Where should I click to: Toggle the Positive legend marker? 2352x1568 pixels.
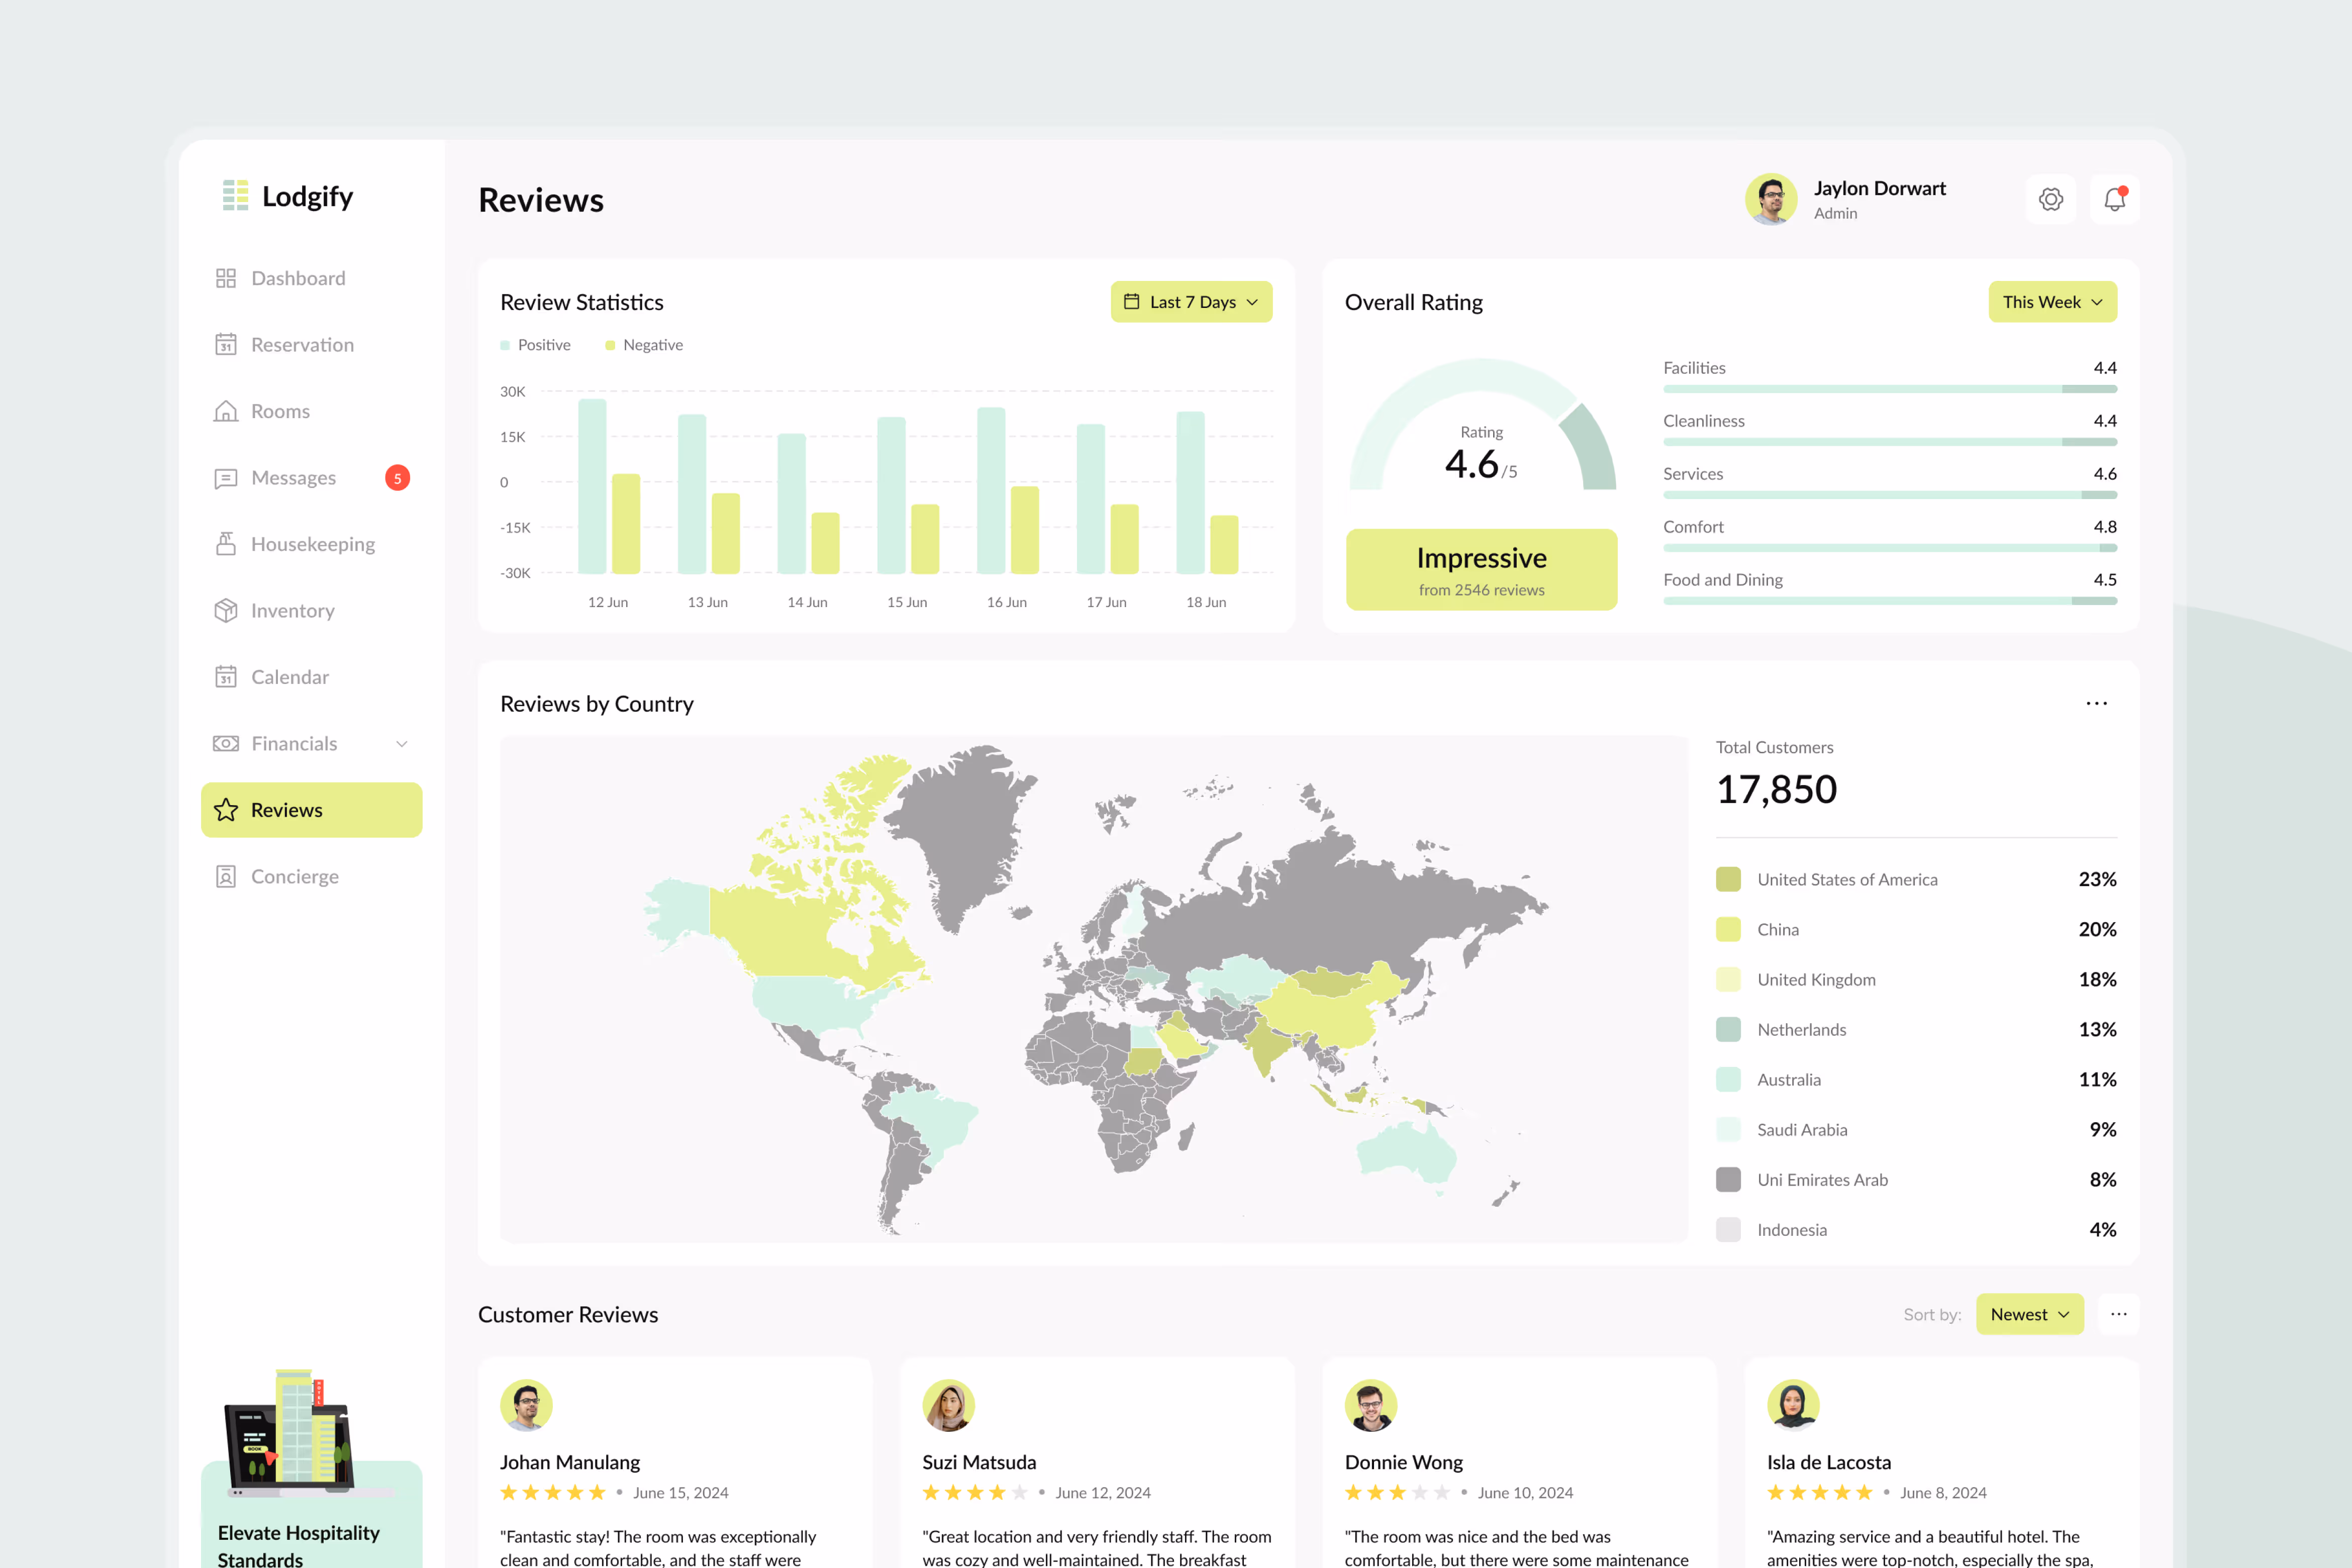[505, 345]
